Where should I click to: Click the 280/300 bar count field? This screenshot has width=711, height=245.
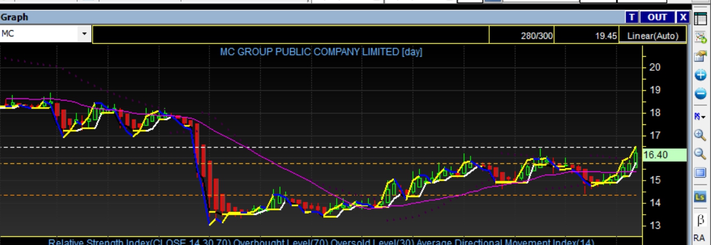521,36
